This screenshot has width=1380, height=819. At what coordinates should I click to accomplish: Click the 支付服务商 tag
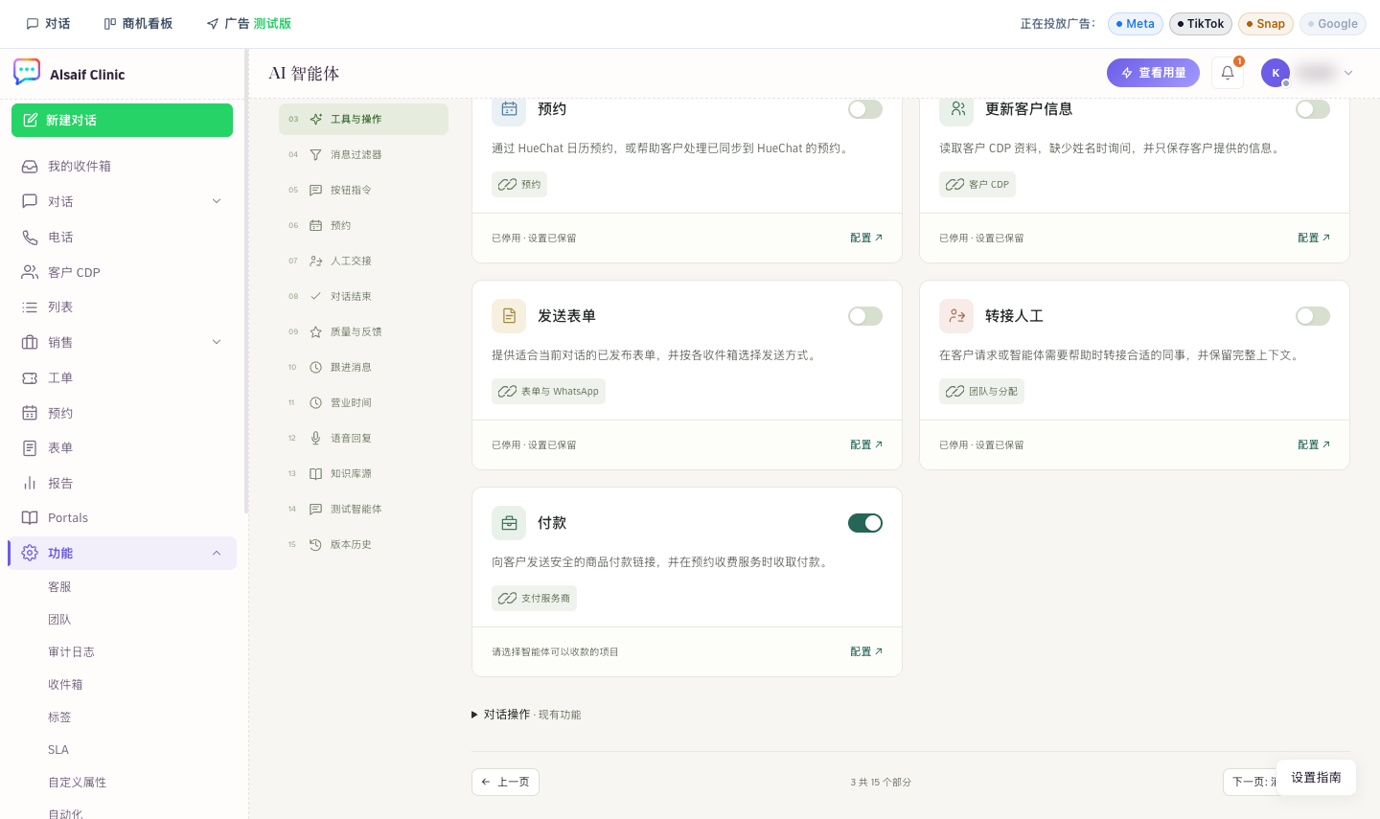click(x=534, y=598)
